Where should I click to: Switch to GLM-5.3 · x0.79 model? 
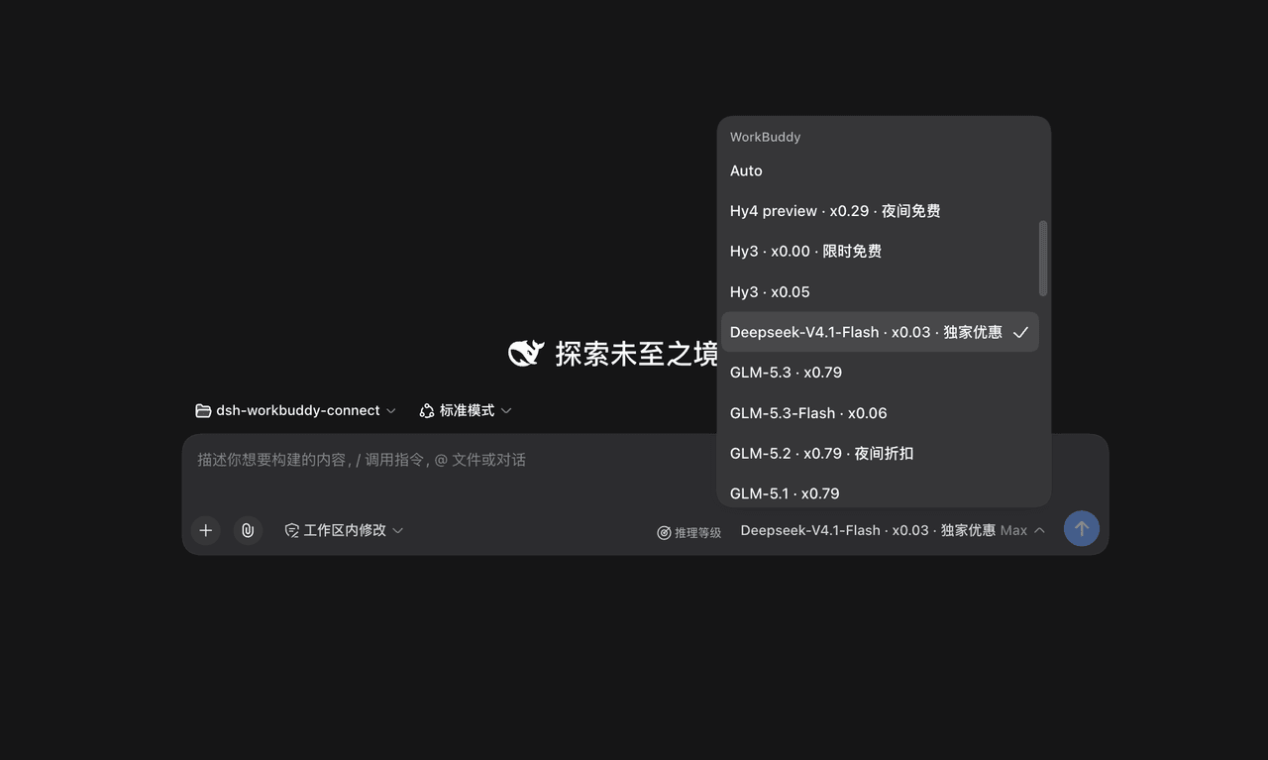(880, 373)
